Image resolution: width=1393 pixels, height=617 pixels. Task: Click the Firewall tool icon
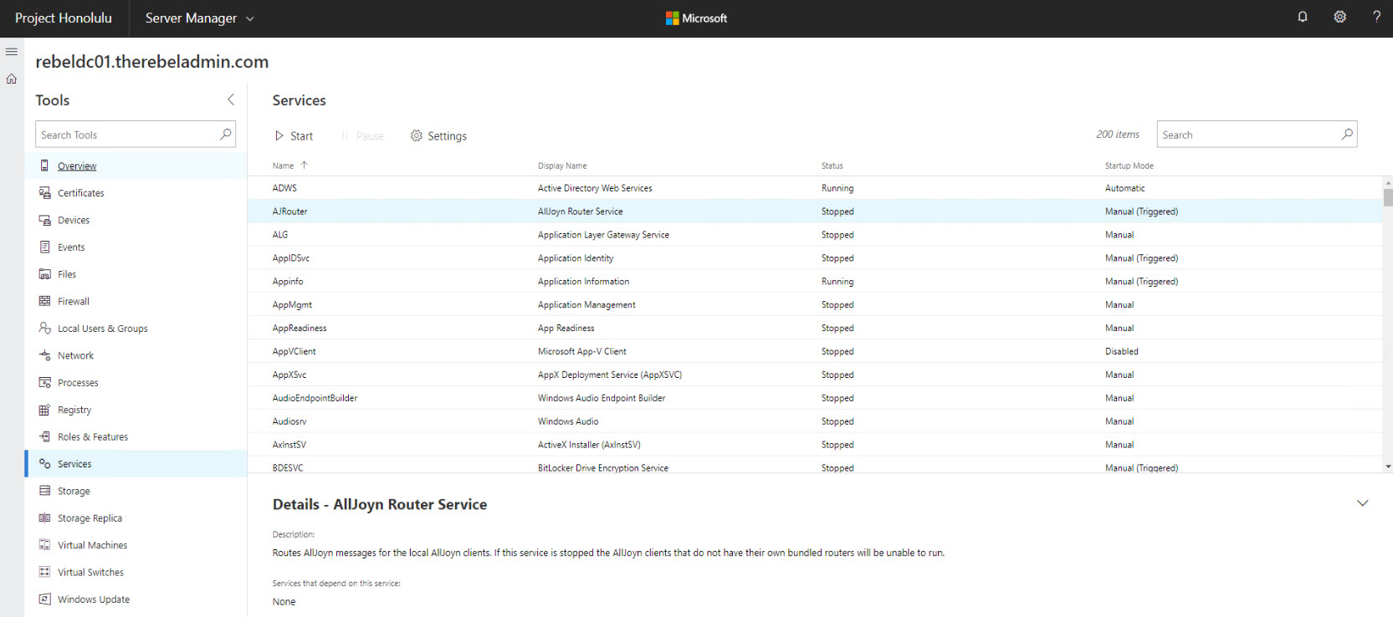coord(44,301)
